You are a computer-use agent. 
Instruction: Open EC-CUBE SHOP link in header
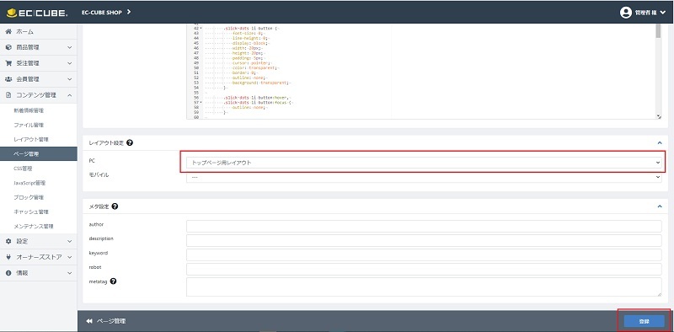(101, 12)
